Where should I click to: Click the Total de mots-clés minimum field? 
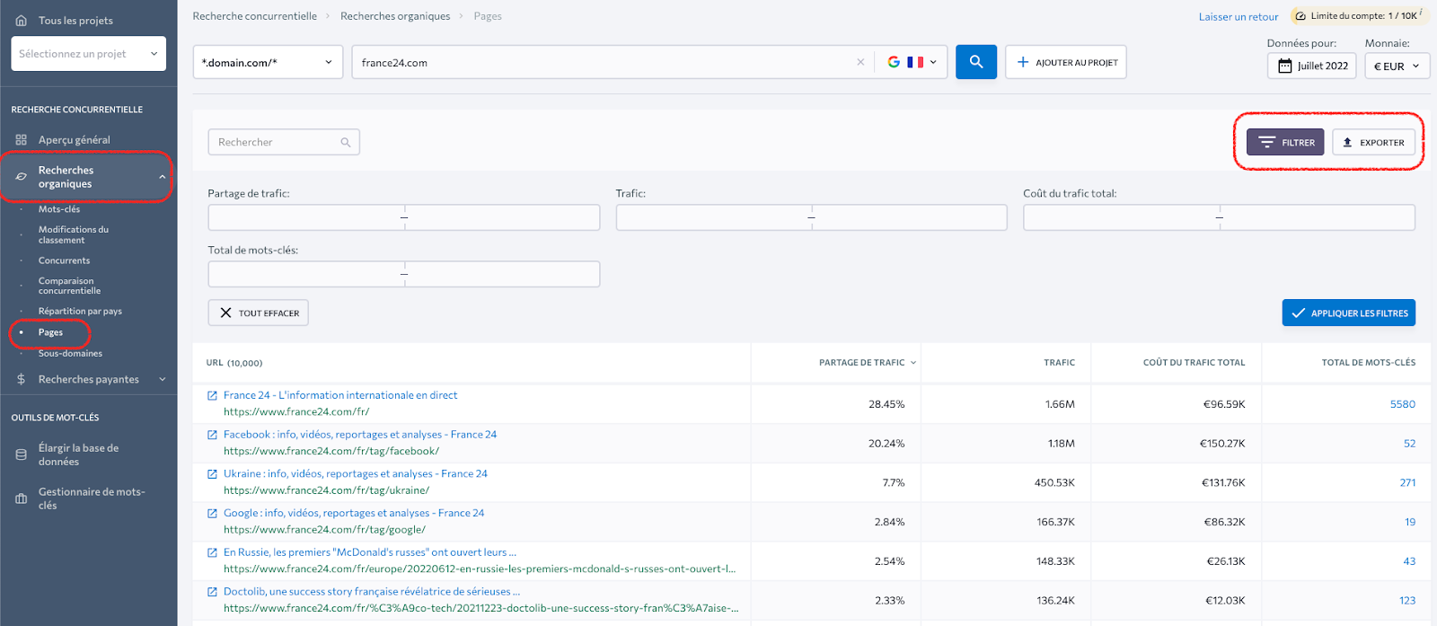pyautogui.click(x=306, y=274)
